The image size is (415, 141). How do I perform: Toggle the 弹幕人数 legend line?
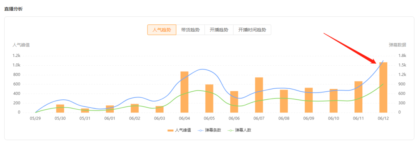tap(239, 130)
